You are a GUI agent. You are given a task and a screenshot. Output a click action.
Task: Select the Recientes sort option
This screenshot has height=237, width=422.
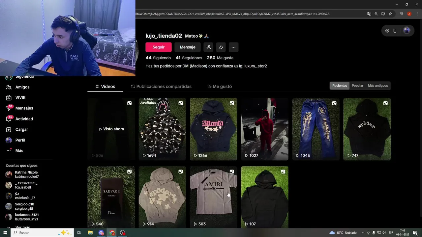click(x=340, y=86)
